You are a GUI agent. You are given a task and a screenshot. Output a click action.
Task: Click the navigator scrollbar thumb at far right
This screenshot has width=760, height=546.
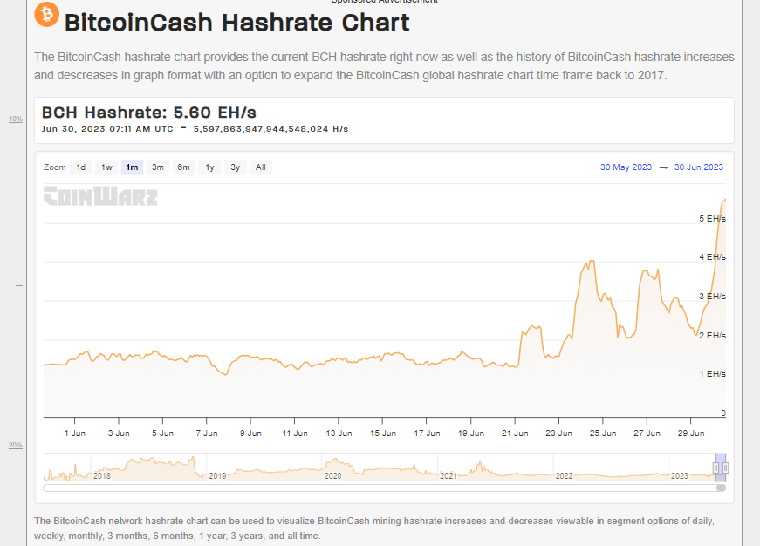(722, 488)
